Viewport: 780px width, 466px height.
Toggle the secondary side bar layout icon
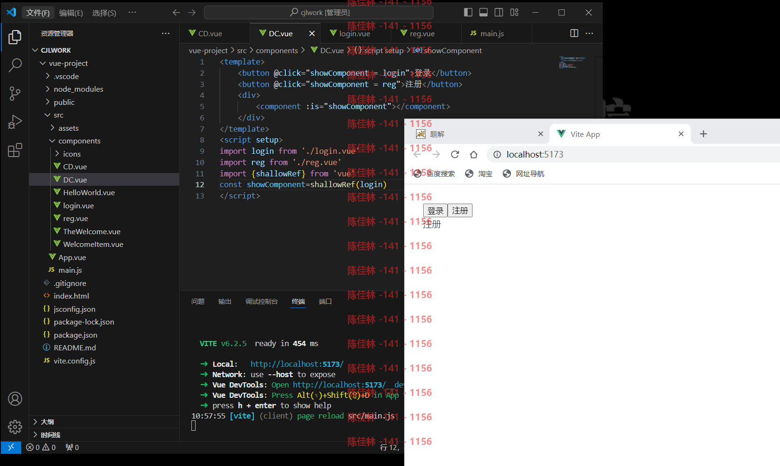[499, 12]
